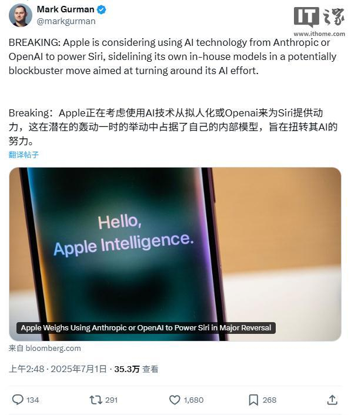
Task: Open the reply comment icon
Action: pos(18,400)
